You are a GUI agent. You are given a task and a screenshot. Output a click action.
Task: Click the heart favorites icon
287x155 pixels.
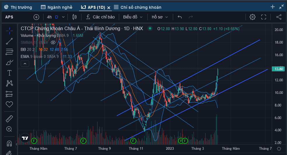(x=9, y=104)
